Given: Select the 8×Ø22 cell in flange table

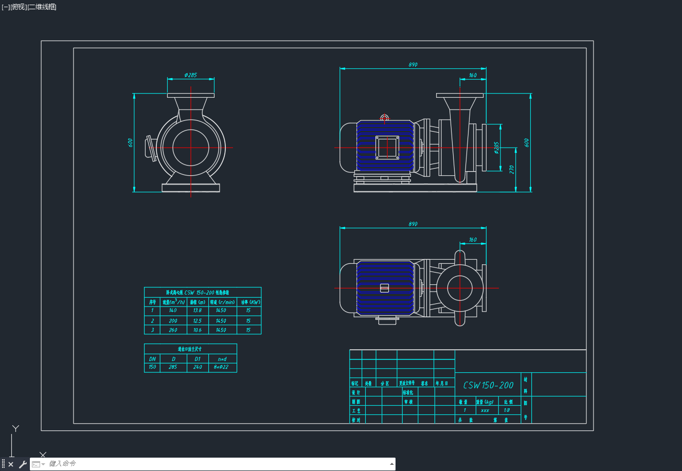Looking at the screenshot, I should [221, 367].
